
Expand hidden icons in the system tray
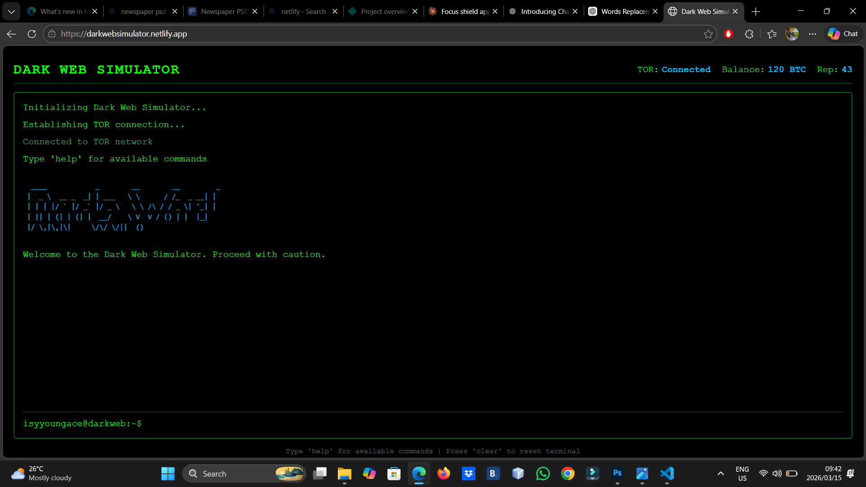coord(720,473)
